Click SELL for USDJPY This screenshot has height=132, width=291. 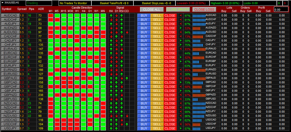pos(157,128)
